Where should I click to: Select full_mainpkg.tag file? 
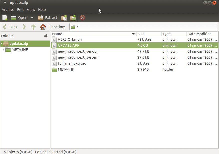tap(135, 63)
